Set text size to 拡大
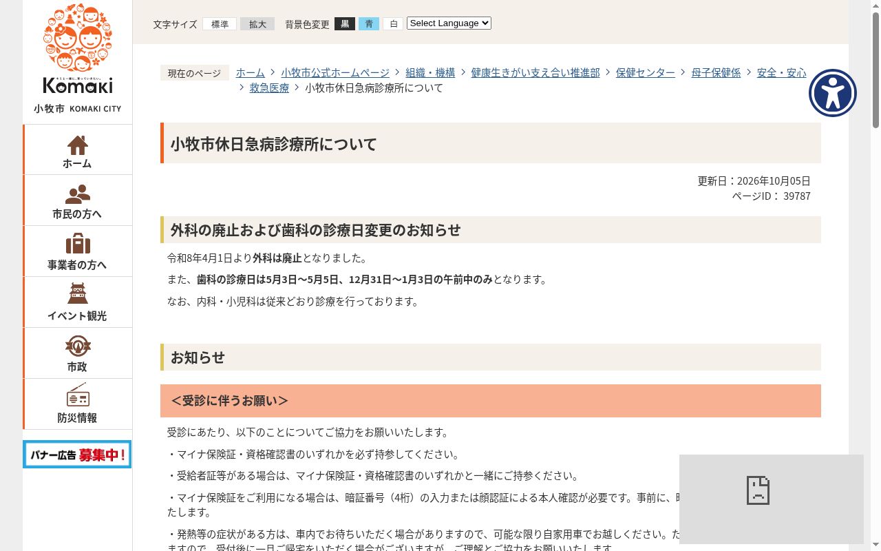The image size is (881, 551). tap(257, 24)
